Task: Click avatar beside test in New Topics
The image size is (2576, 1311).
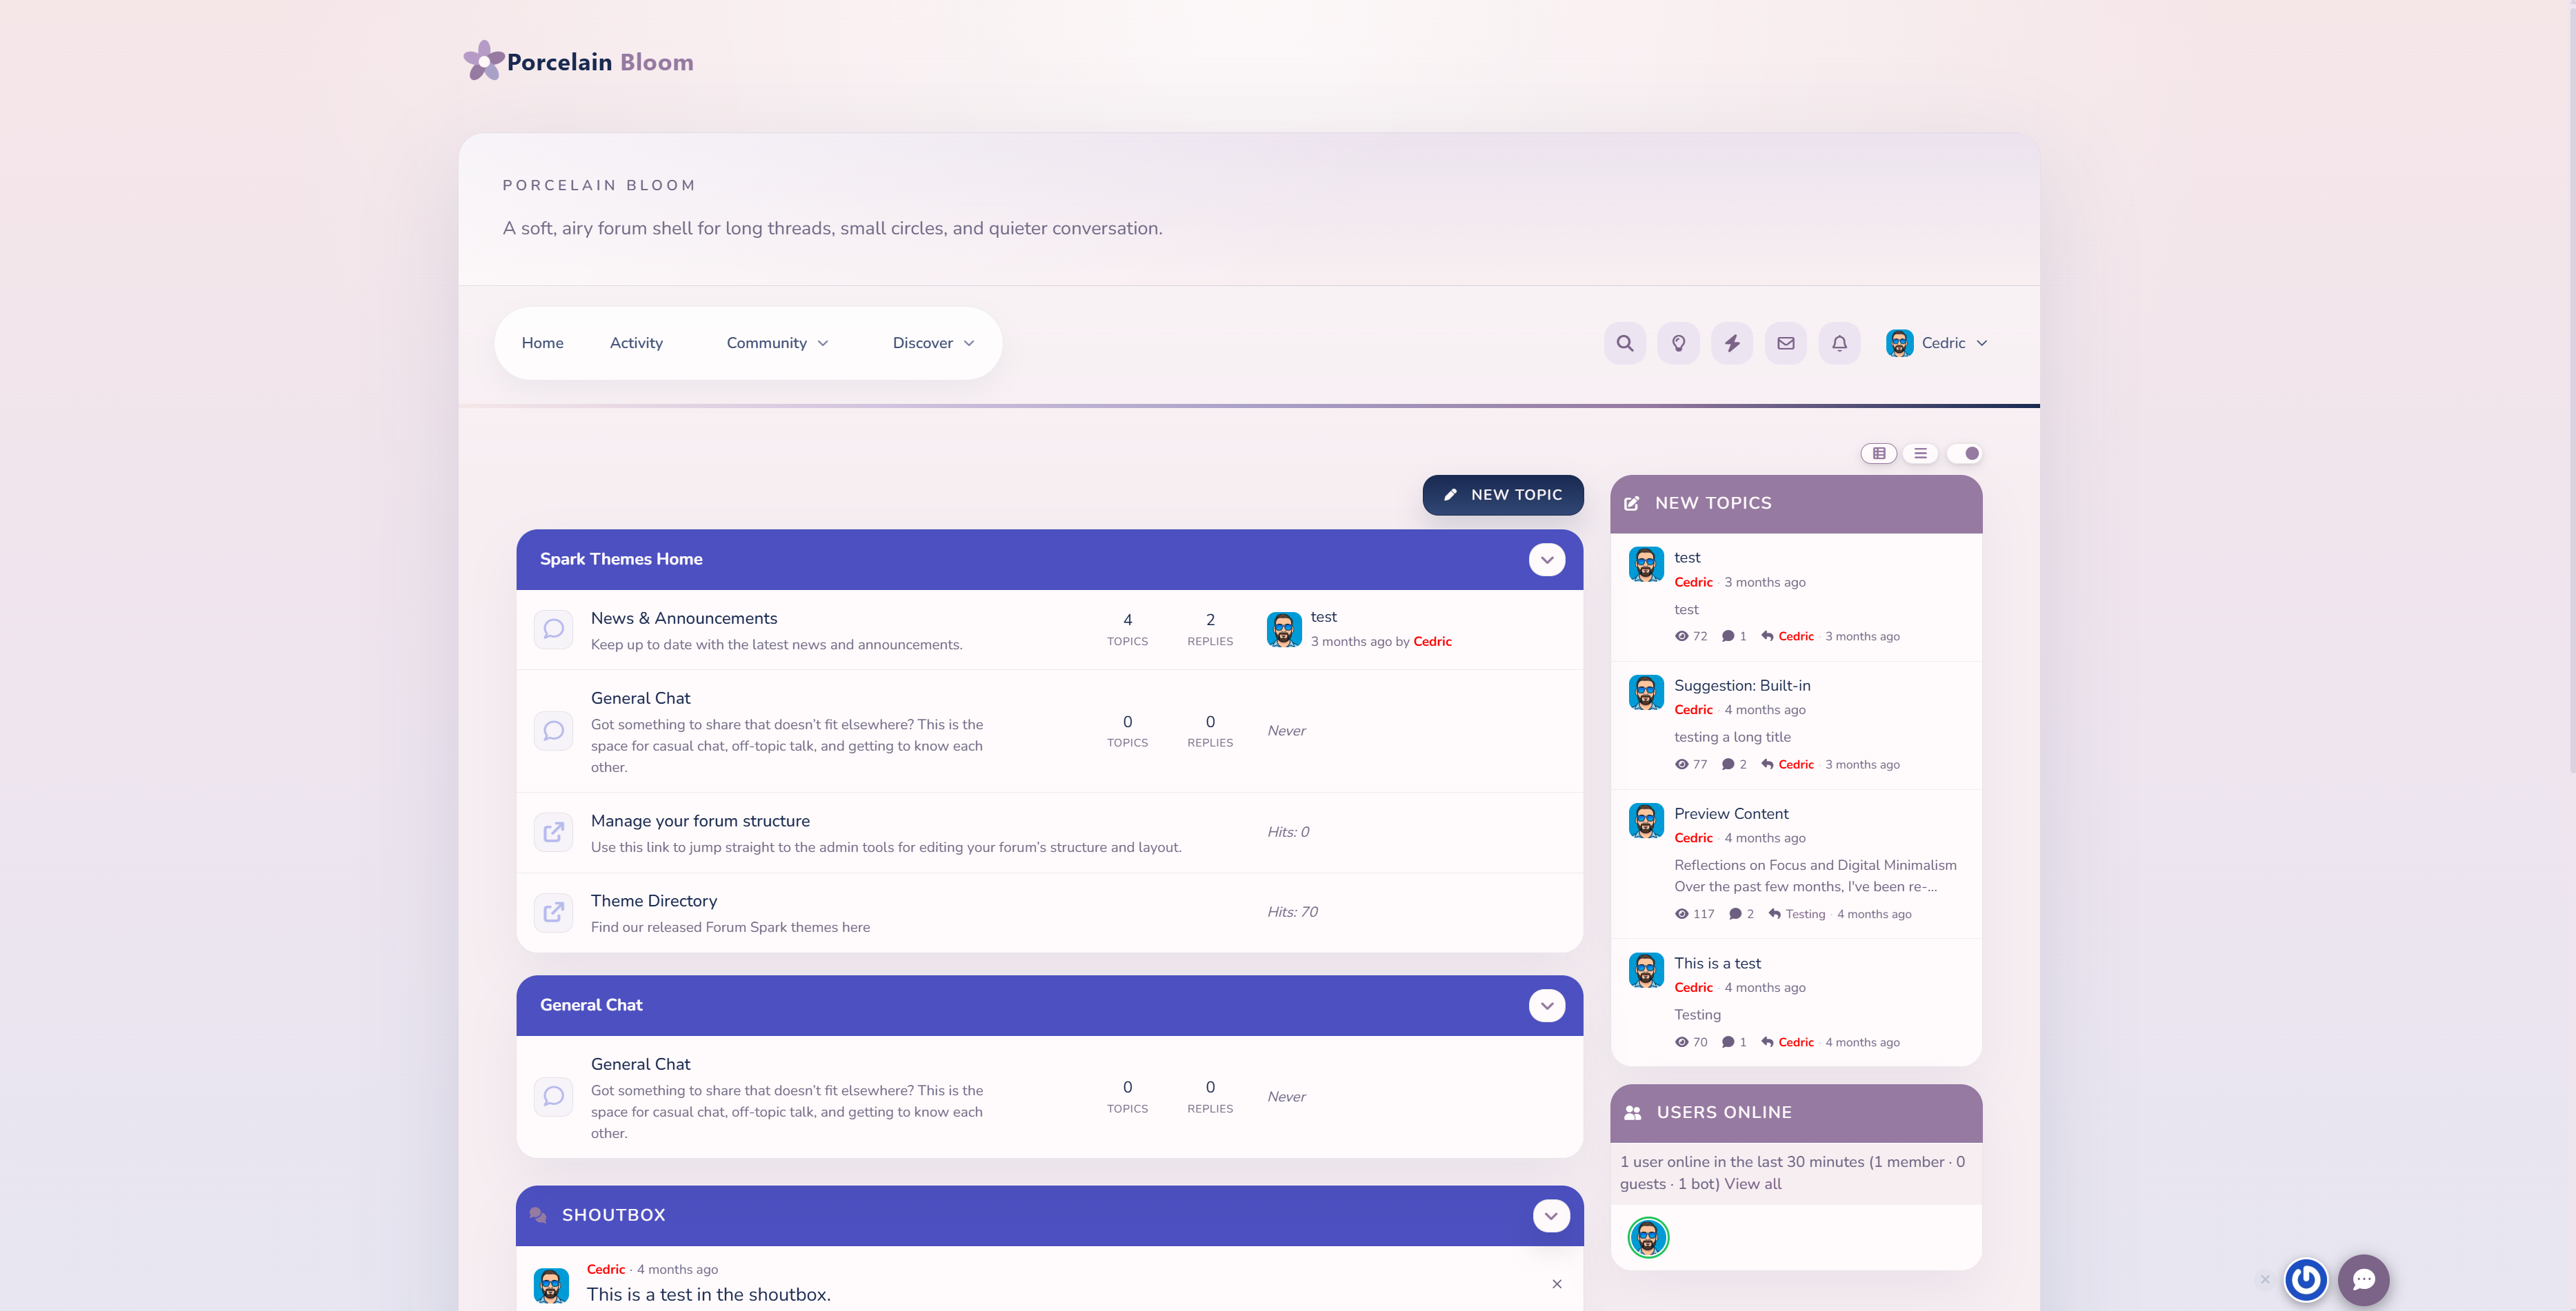Action: coord(1646,565)
